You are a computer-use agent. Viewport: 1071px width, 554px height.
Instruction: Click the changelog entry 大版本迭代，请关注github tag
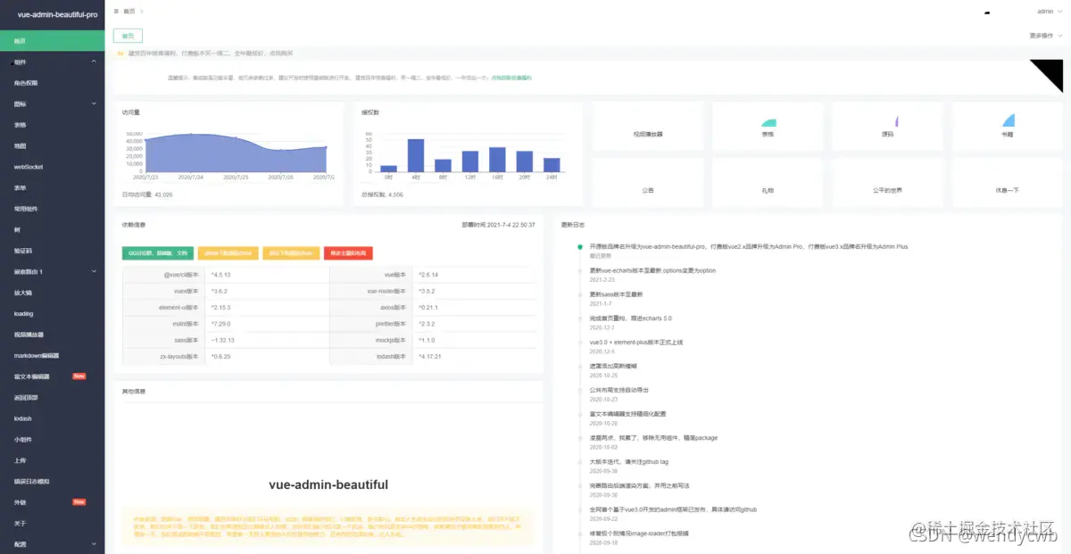(x=629, y=462)
